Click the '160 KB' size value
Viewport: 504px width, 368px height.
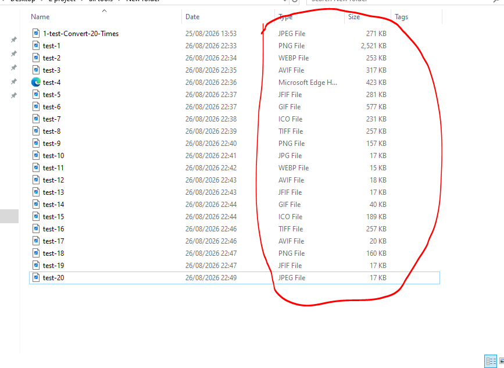pos(376,253)
